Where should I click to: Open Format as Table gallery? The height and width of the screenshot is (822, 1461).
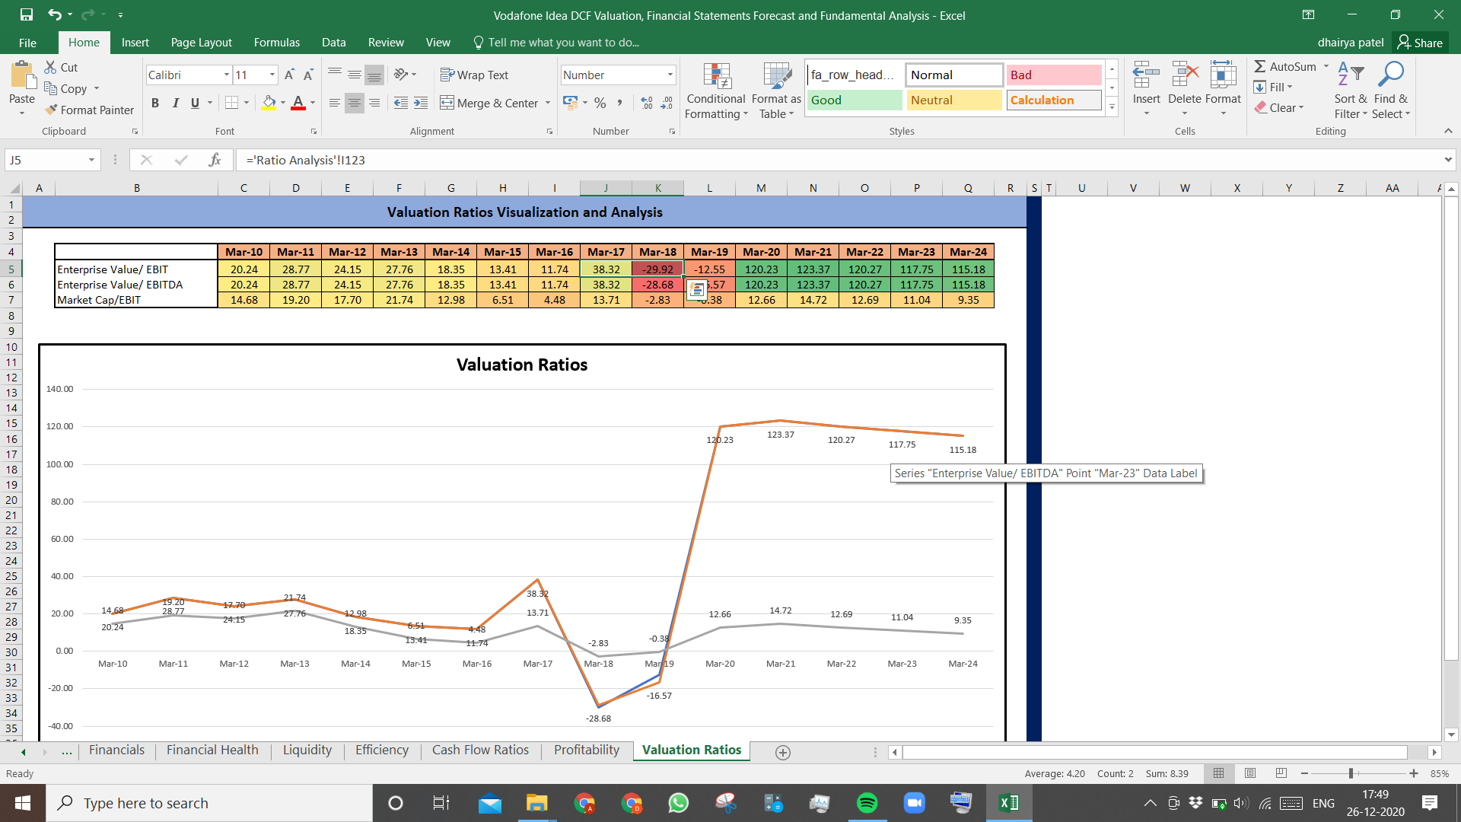[776, 91]
